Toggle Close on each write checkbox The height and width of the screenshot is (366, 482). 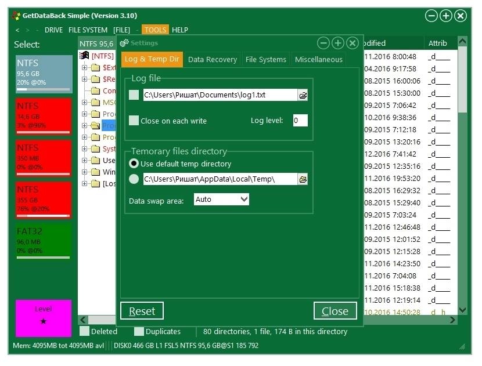click(134, 121)
